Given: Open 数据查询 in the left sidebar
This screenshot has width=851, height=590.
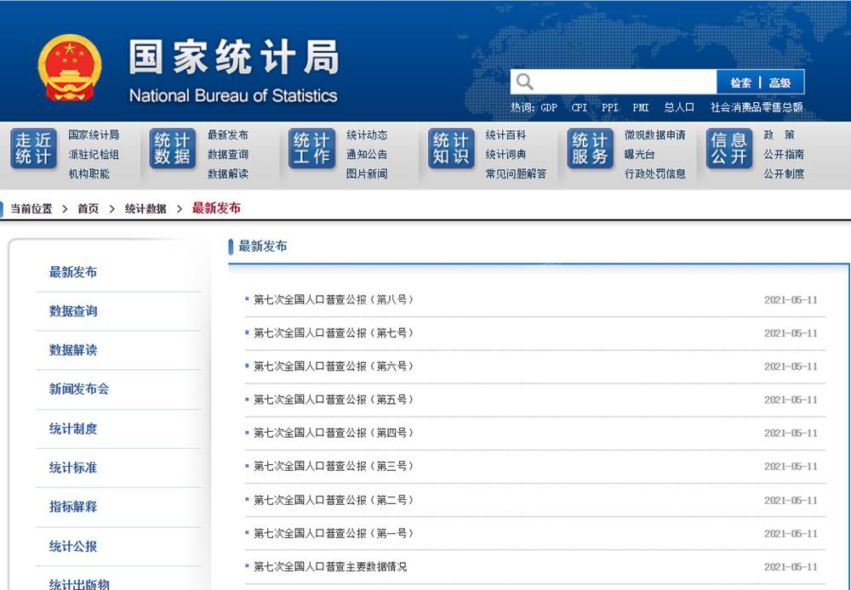Looking at the screenshot, I should pos(73,311).
